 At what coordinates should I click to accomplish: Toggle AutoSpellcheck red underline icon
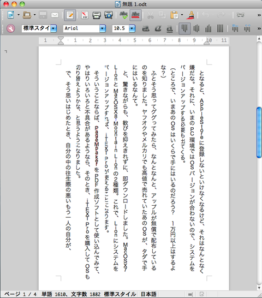click(x=135, y=15)
